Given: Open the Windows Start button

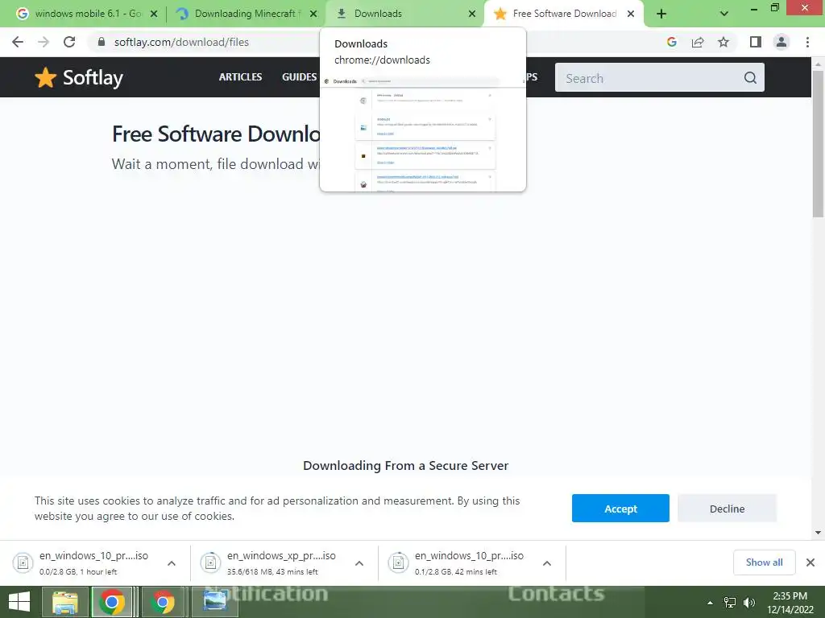Looking at the screenshot, I should click(x=19, y=602).
